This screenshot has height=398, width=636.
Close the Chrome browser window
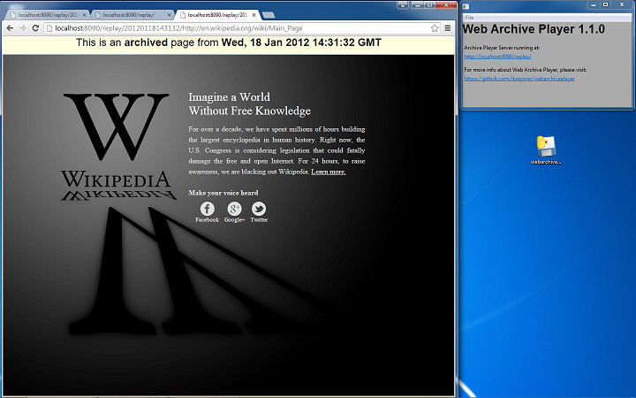coord(446,5)
